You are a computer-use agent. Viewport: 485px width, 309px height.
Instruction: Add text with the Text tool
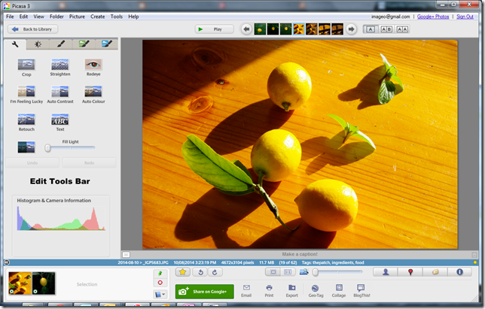click(x=59, y=119)
